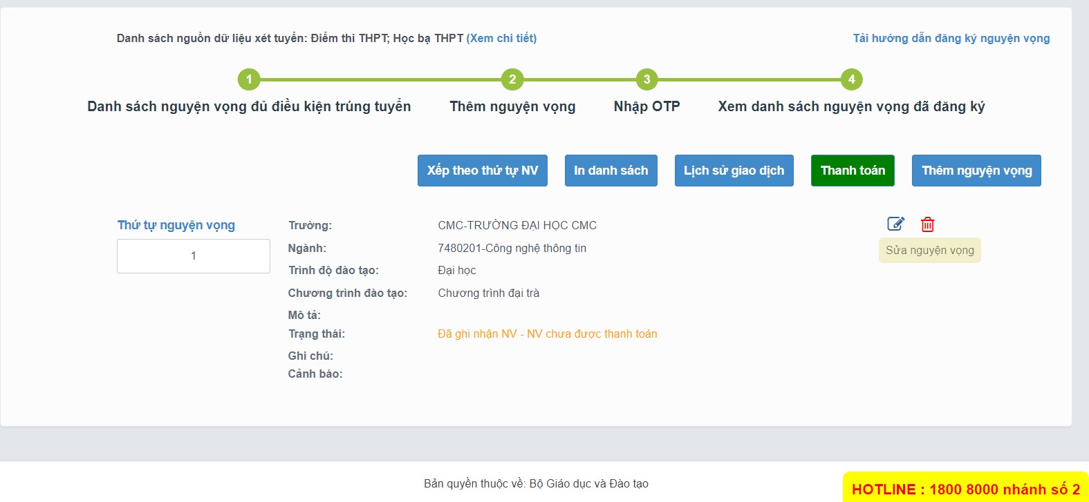
Task: Click Danh sách nguyện vọng đủ điều kiện trúng tuyển
Action: (x=250, y=106)
